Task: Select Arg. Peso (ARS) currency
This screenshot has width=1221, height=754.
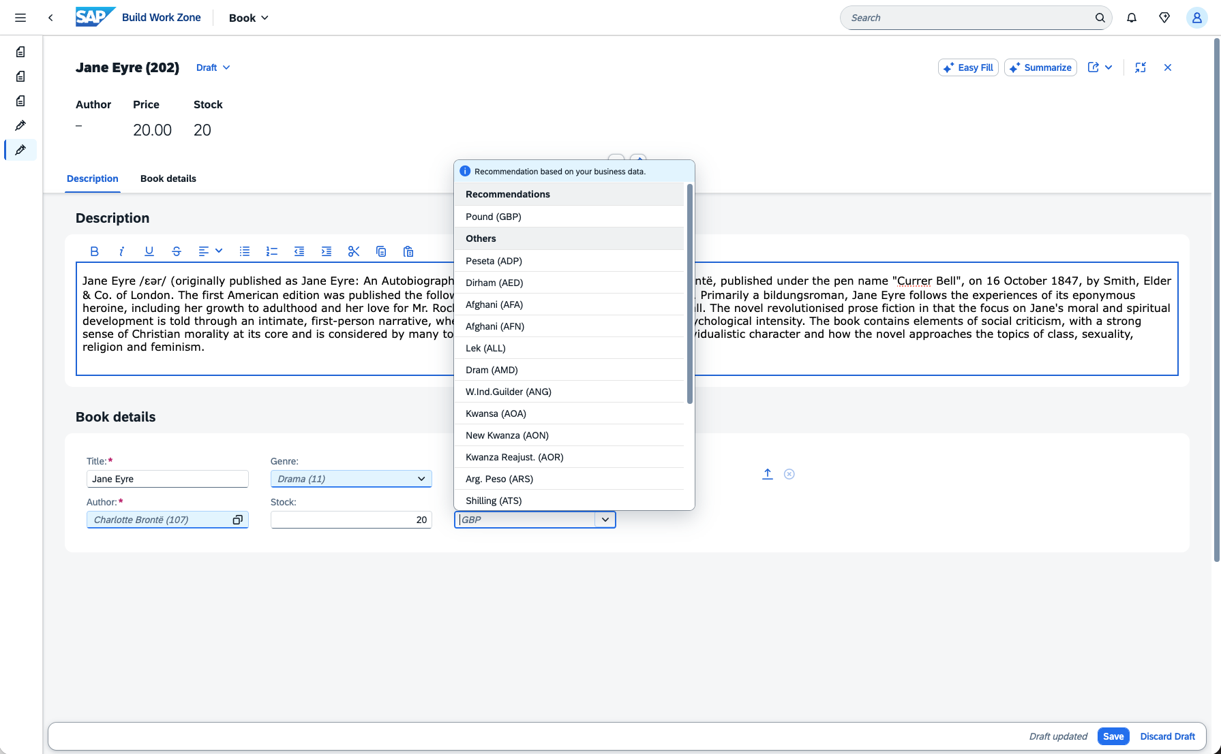Action: [569, 479]
